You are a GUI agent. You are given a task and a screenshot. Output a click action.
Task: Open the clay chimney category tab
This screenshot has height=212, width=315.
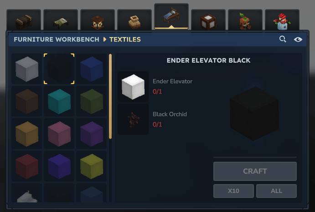(x=134, y=20)
